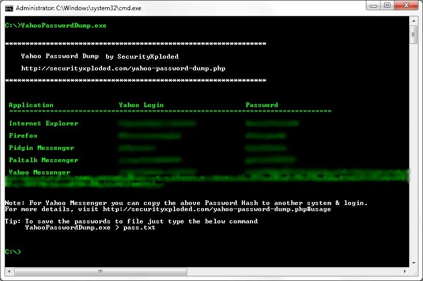Image resolution: width=423 pixels, height=281 pixels.
Task: Maximize the command prompt window
Action: tap(388, 7)
